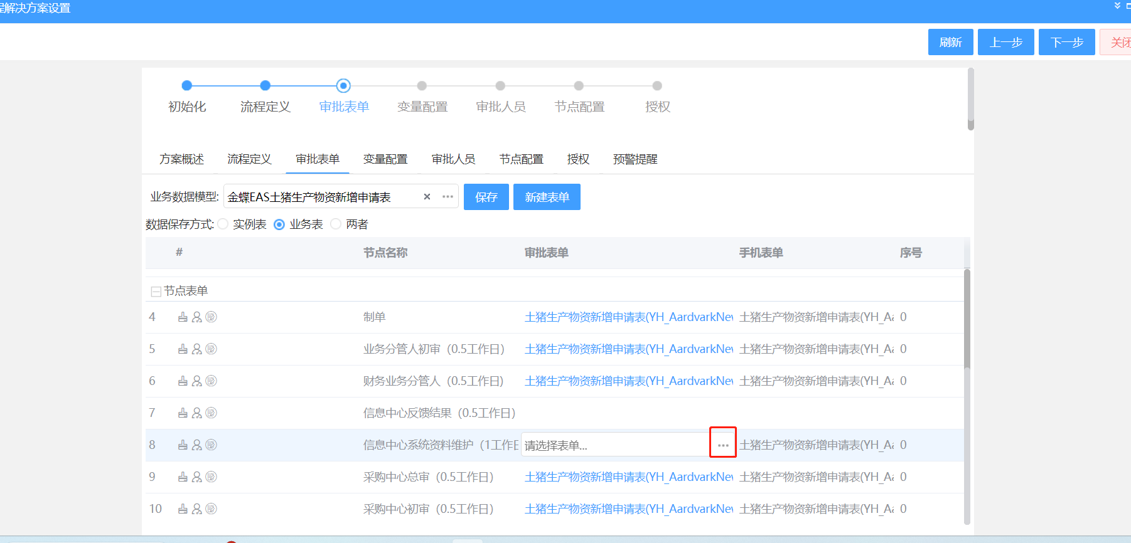This screenshot has width=1131, height=543.
Task: Select the 两者 radio option
Action: [336, 224]
